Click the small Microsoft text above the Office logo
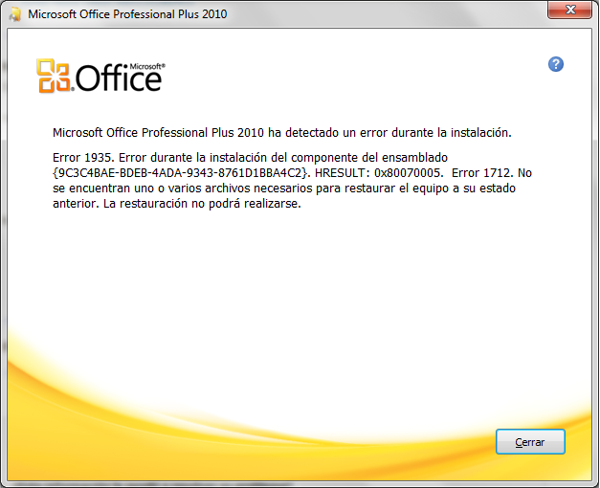The width and height of the screenshot is (600, 488). pyautogui.click(x=147, y=66)
